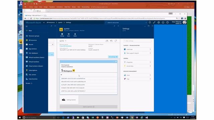This screenshot has width=214, height=120.
Task: Expand the Audit logs setting
Action: click(x=137, y=49)
